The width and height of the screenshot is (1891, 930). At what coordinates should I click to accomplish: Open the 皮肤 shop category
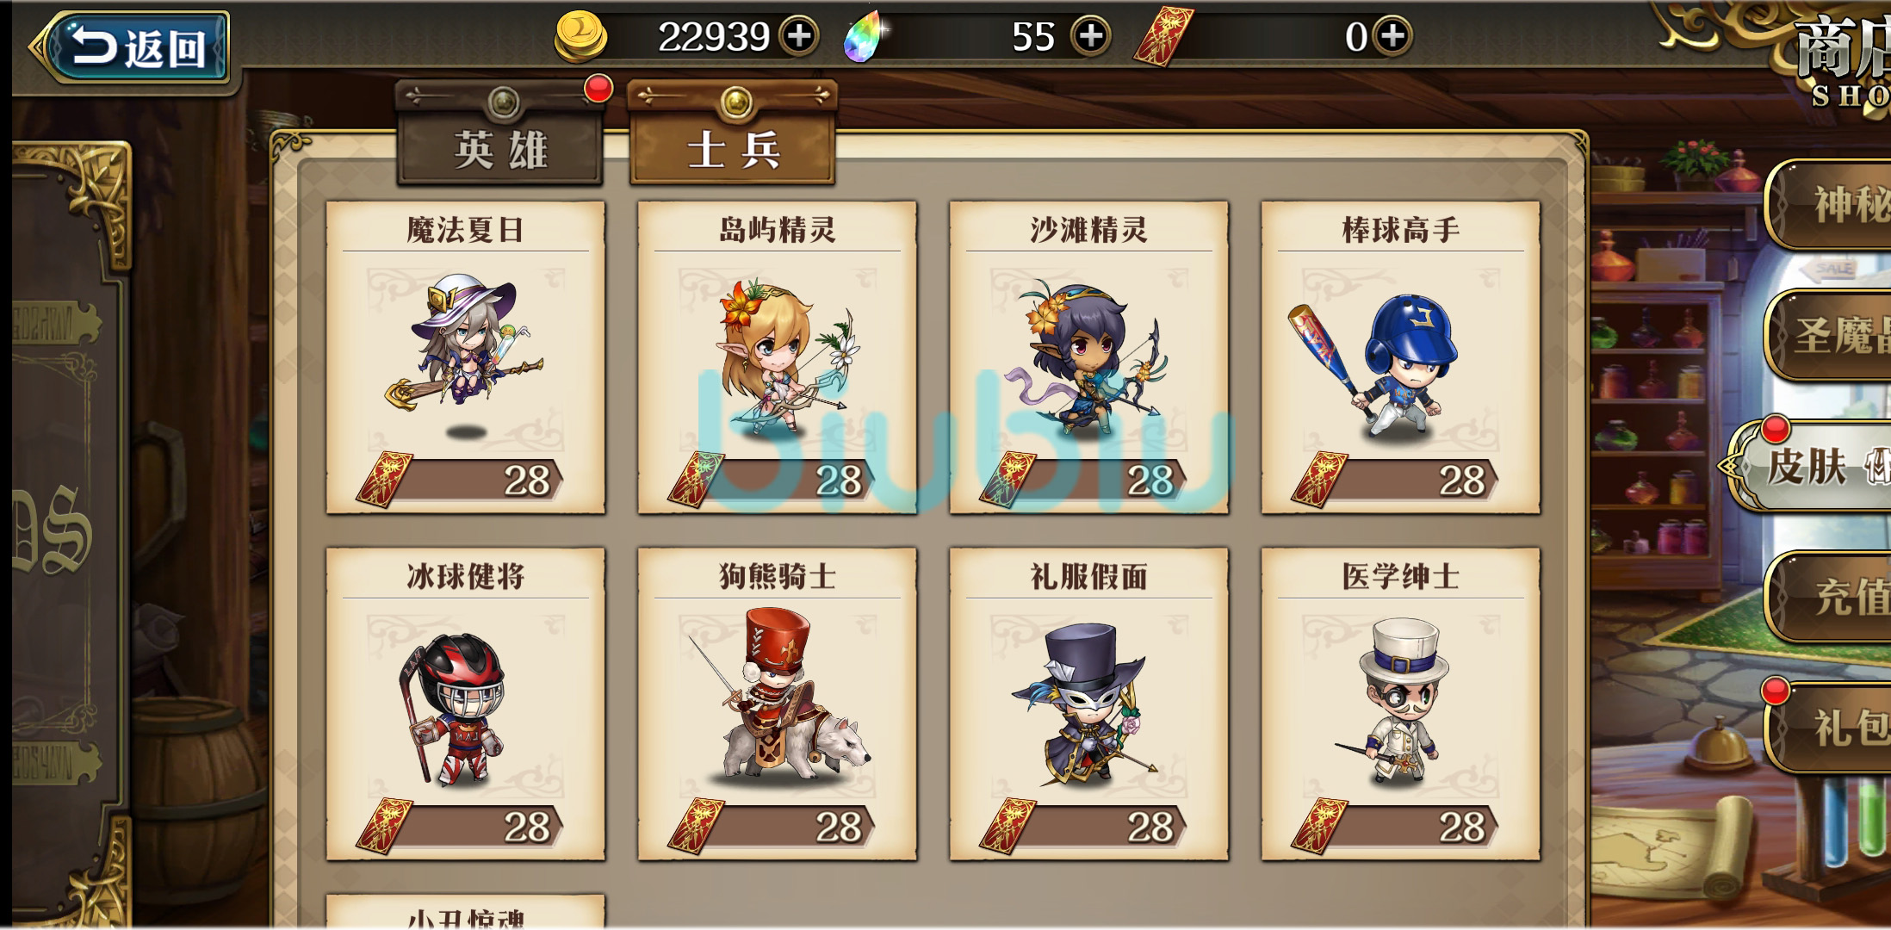coord(1812,466)
